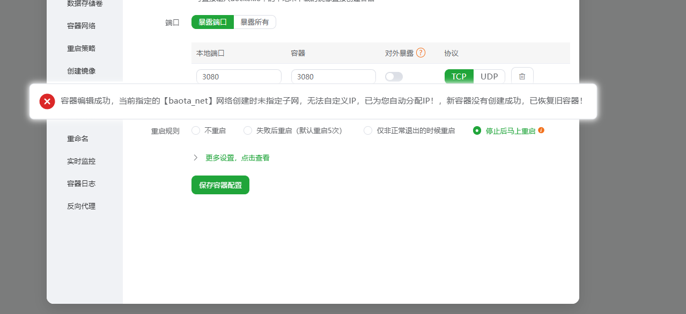This screenshot has height=314, width=686.
Task: Click the red error icon in notification
Action: coord(47,101)
